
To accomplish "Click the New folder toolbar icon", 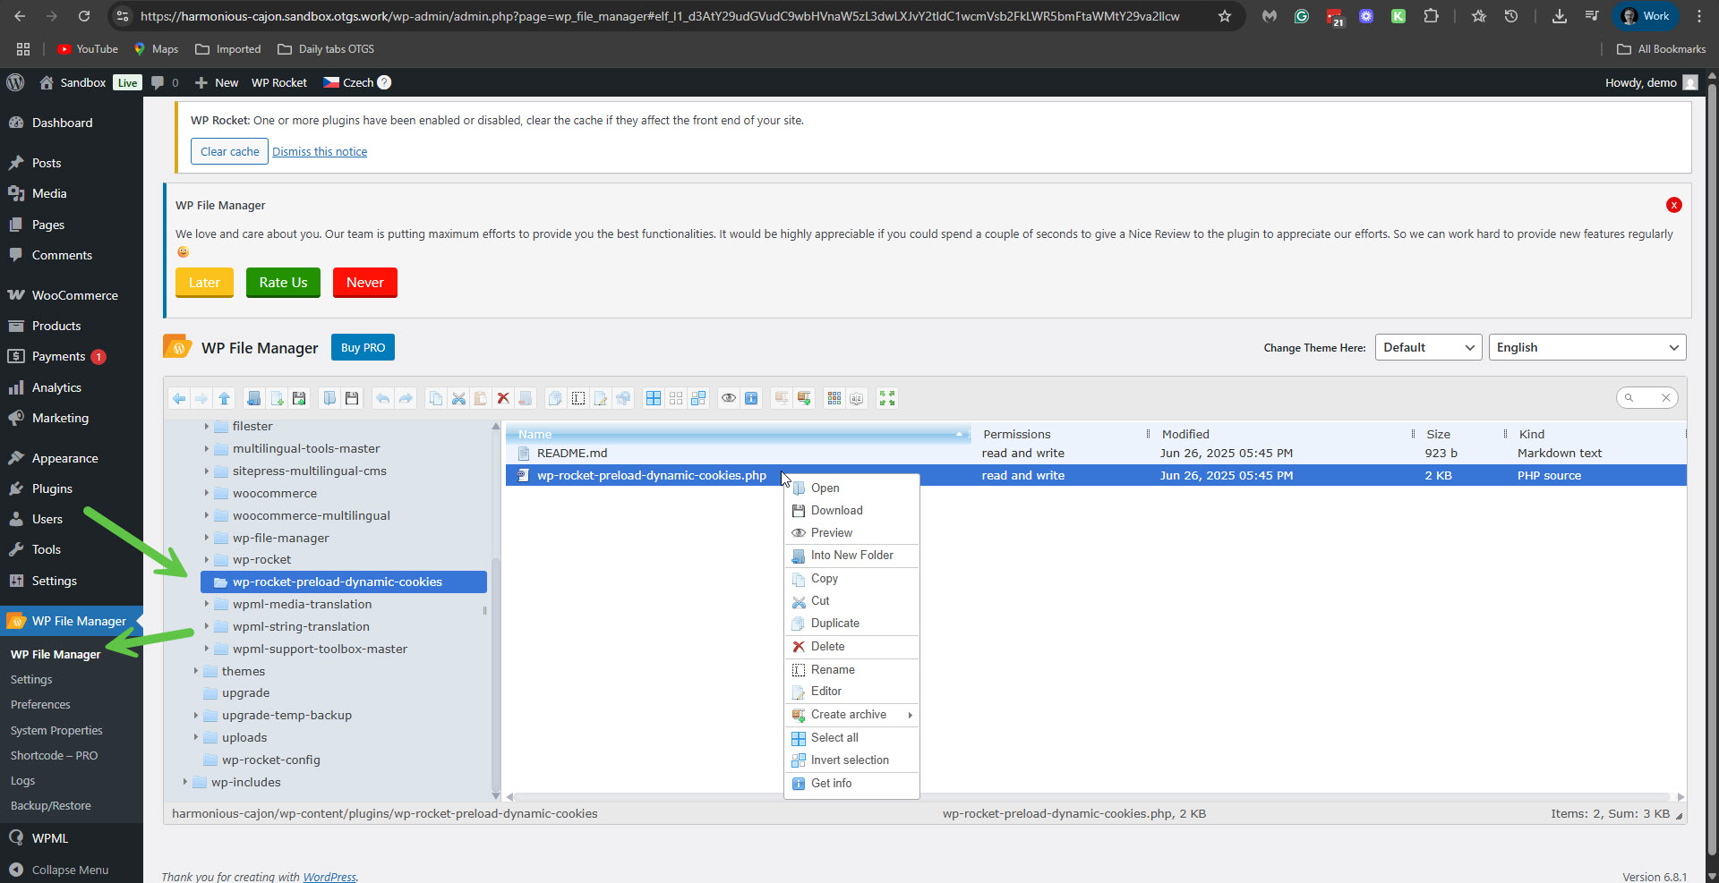I will (x=254, y=398).
